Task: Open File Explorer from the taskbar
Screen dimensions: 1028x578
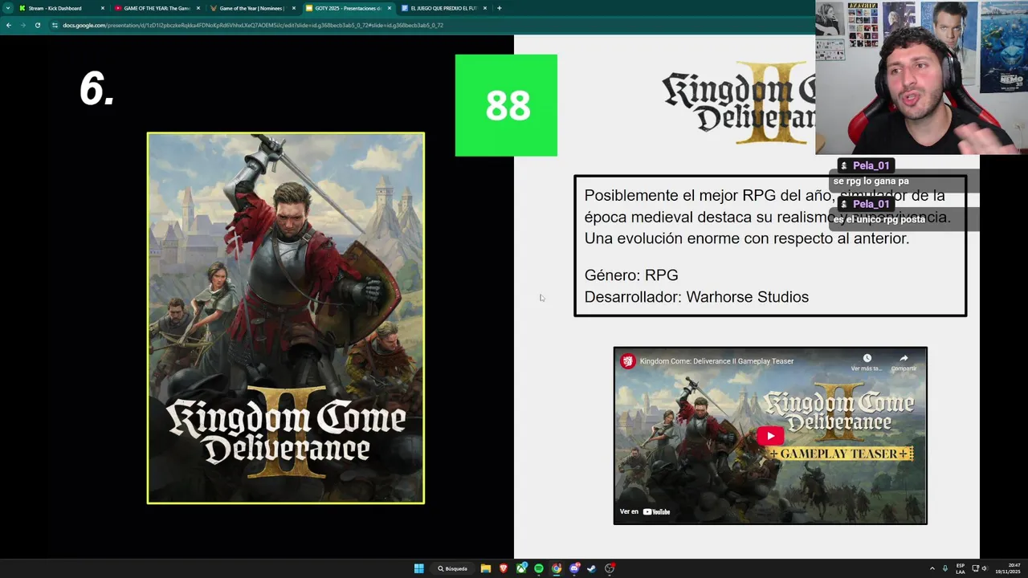Action: (486, 568)
